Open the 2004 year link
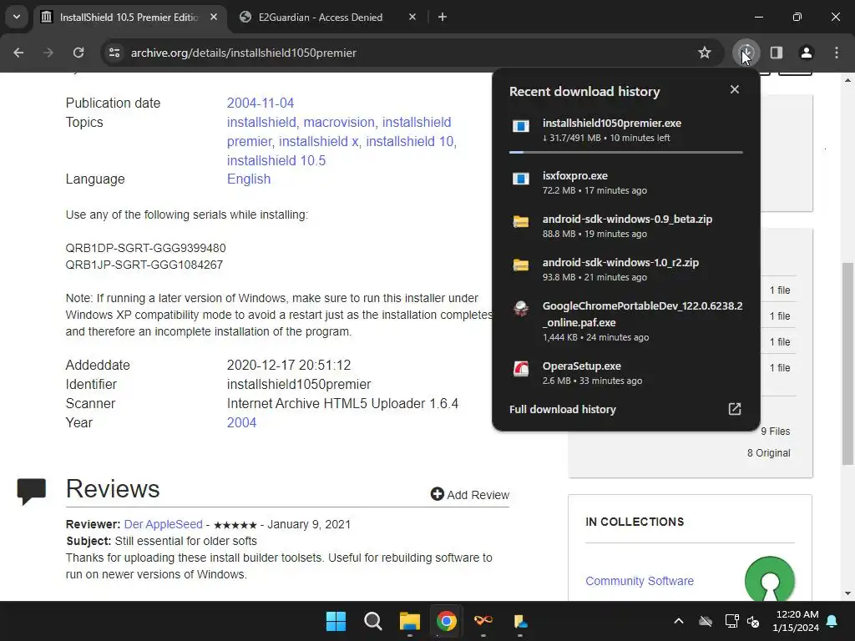The width and height of the screenshot is (855, 641). click(241, 423)
